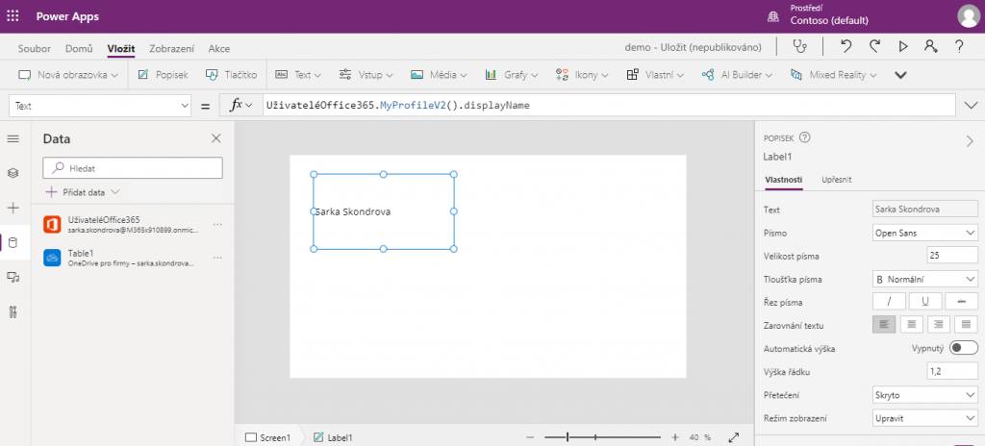The height and width of the screenshot is (446, 985).
Task: Open the Tree view layers icon
Action: [x=13, y=173]
